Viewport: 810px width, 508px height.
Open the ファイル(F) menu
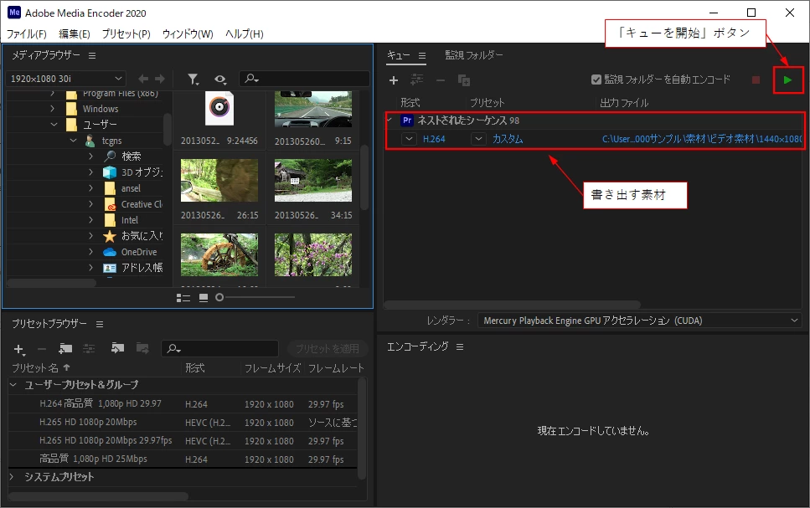point(26,34)
